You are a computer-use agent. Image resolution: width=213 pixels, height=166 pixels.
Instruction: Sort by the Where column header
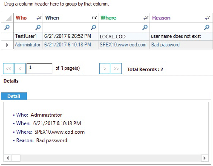108,18
